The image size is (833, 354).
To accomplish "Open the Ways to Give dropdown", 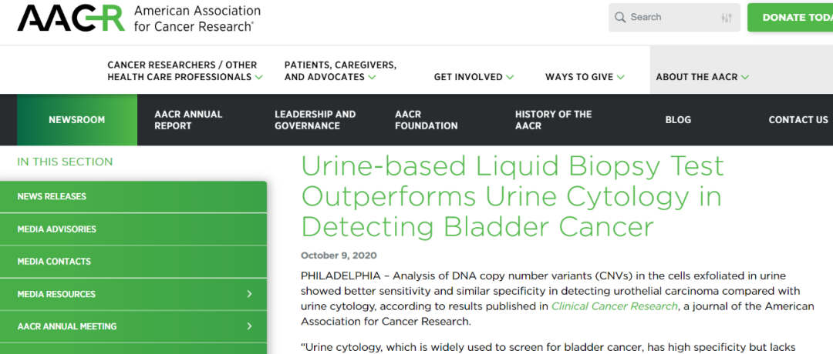I will [x=585, y=77].
